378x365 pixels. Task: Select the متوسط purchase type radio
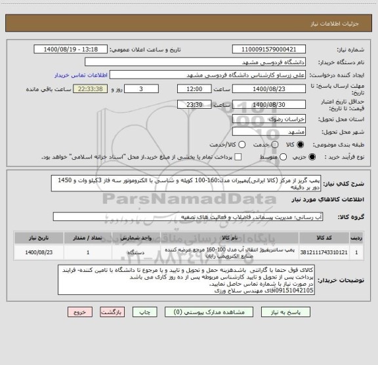pyautogui.click(x=283, y=157)
